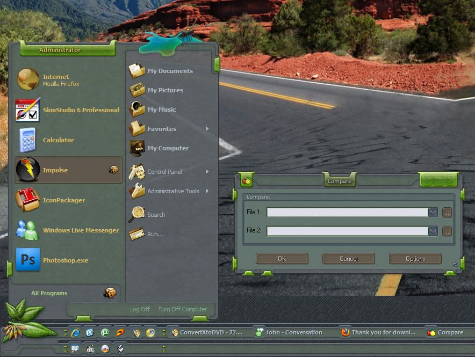Screen dimensions: 475x357
Task: Open Options in the Compare dialog
Action: (415, 259)
